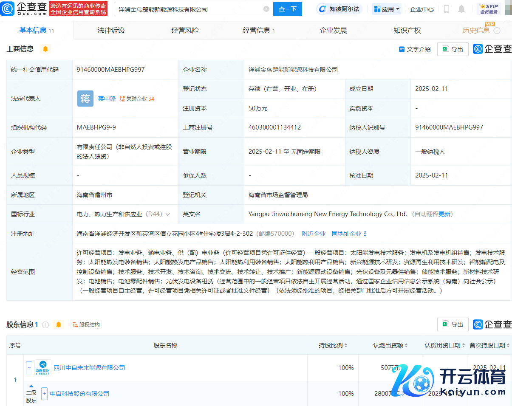
Task: Click the info icon beside 股东信息
Action: [45, 325]
